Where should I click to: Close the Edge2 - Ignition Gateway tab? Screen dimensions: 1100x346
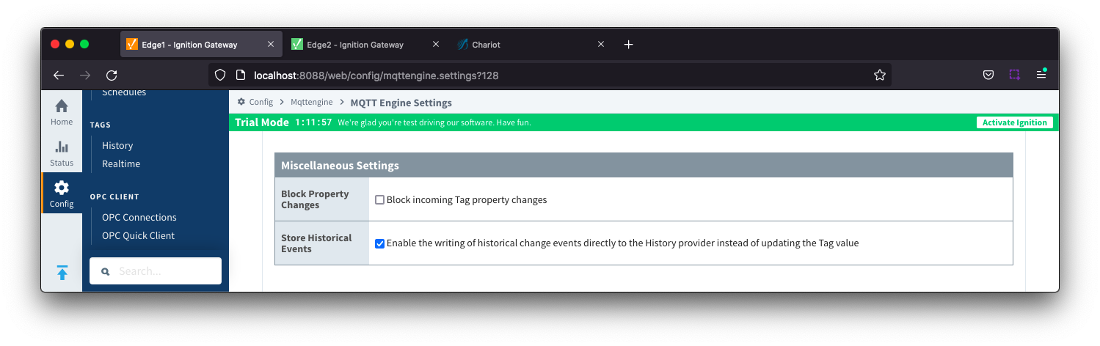436,45
